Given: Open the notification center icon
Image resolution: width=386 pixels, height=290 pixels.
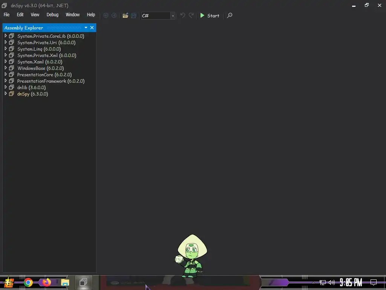Looking at the screenshot, I should point(374,282).
